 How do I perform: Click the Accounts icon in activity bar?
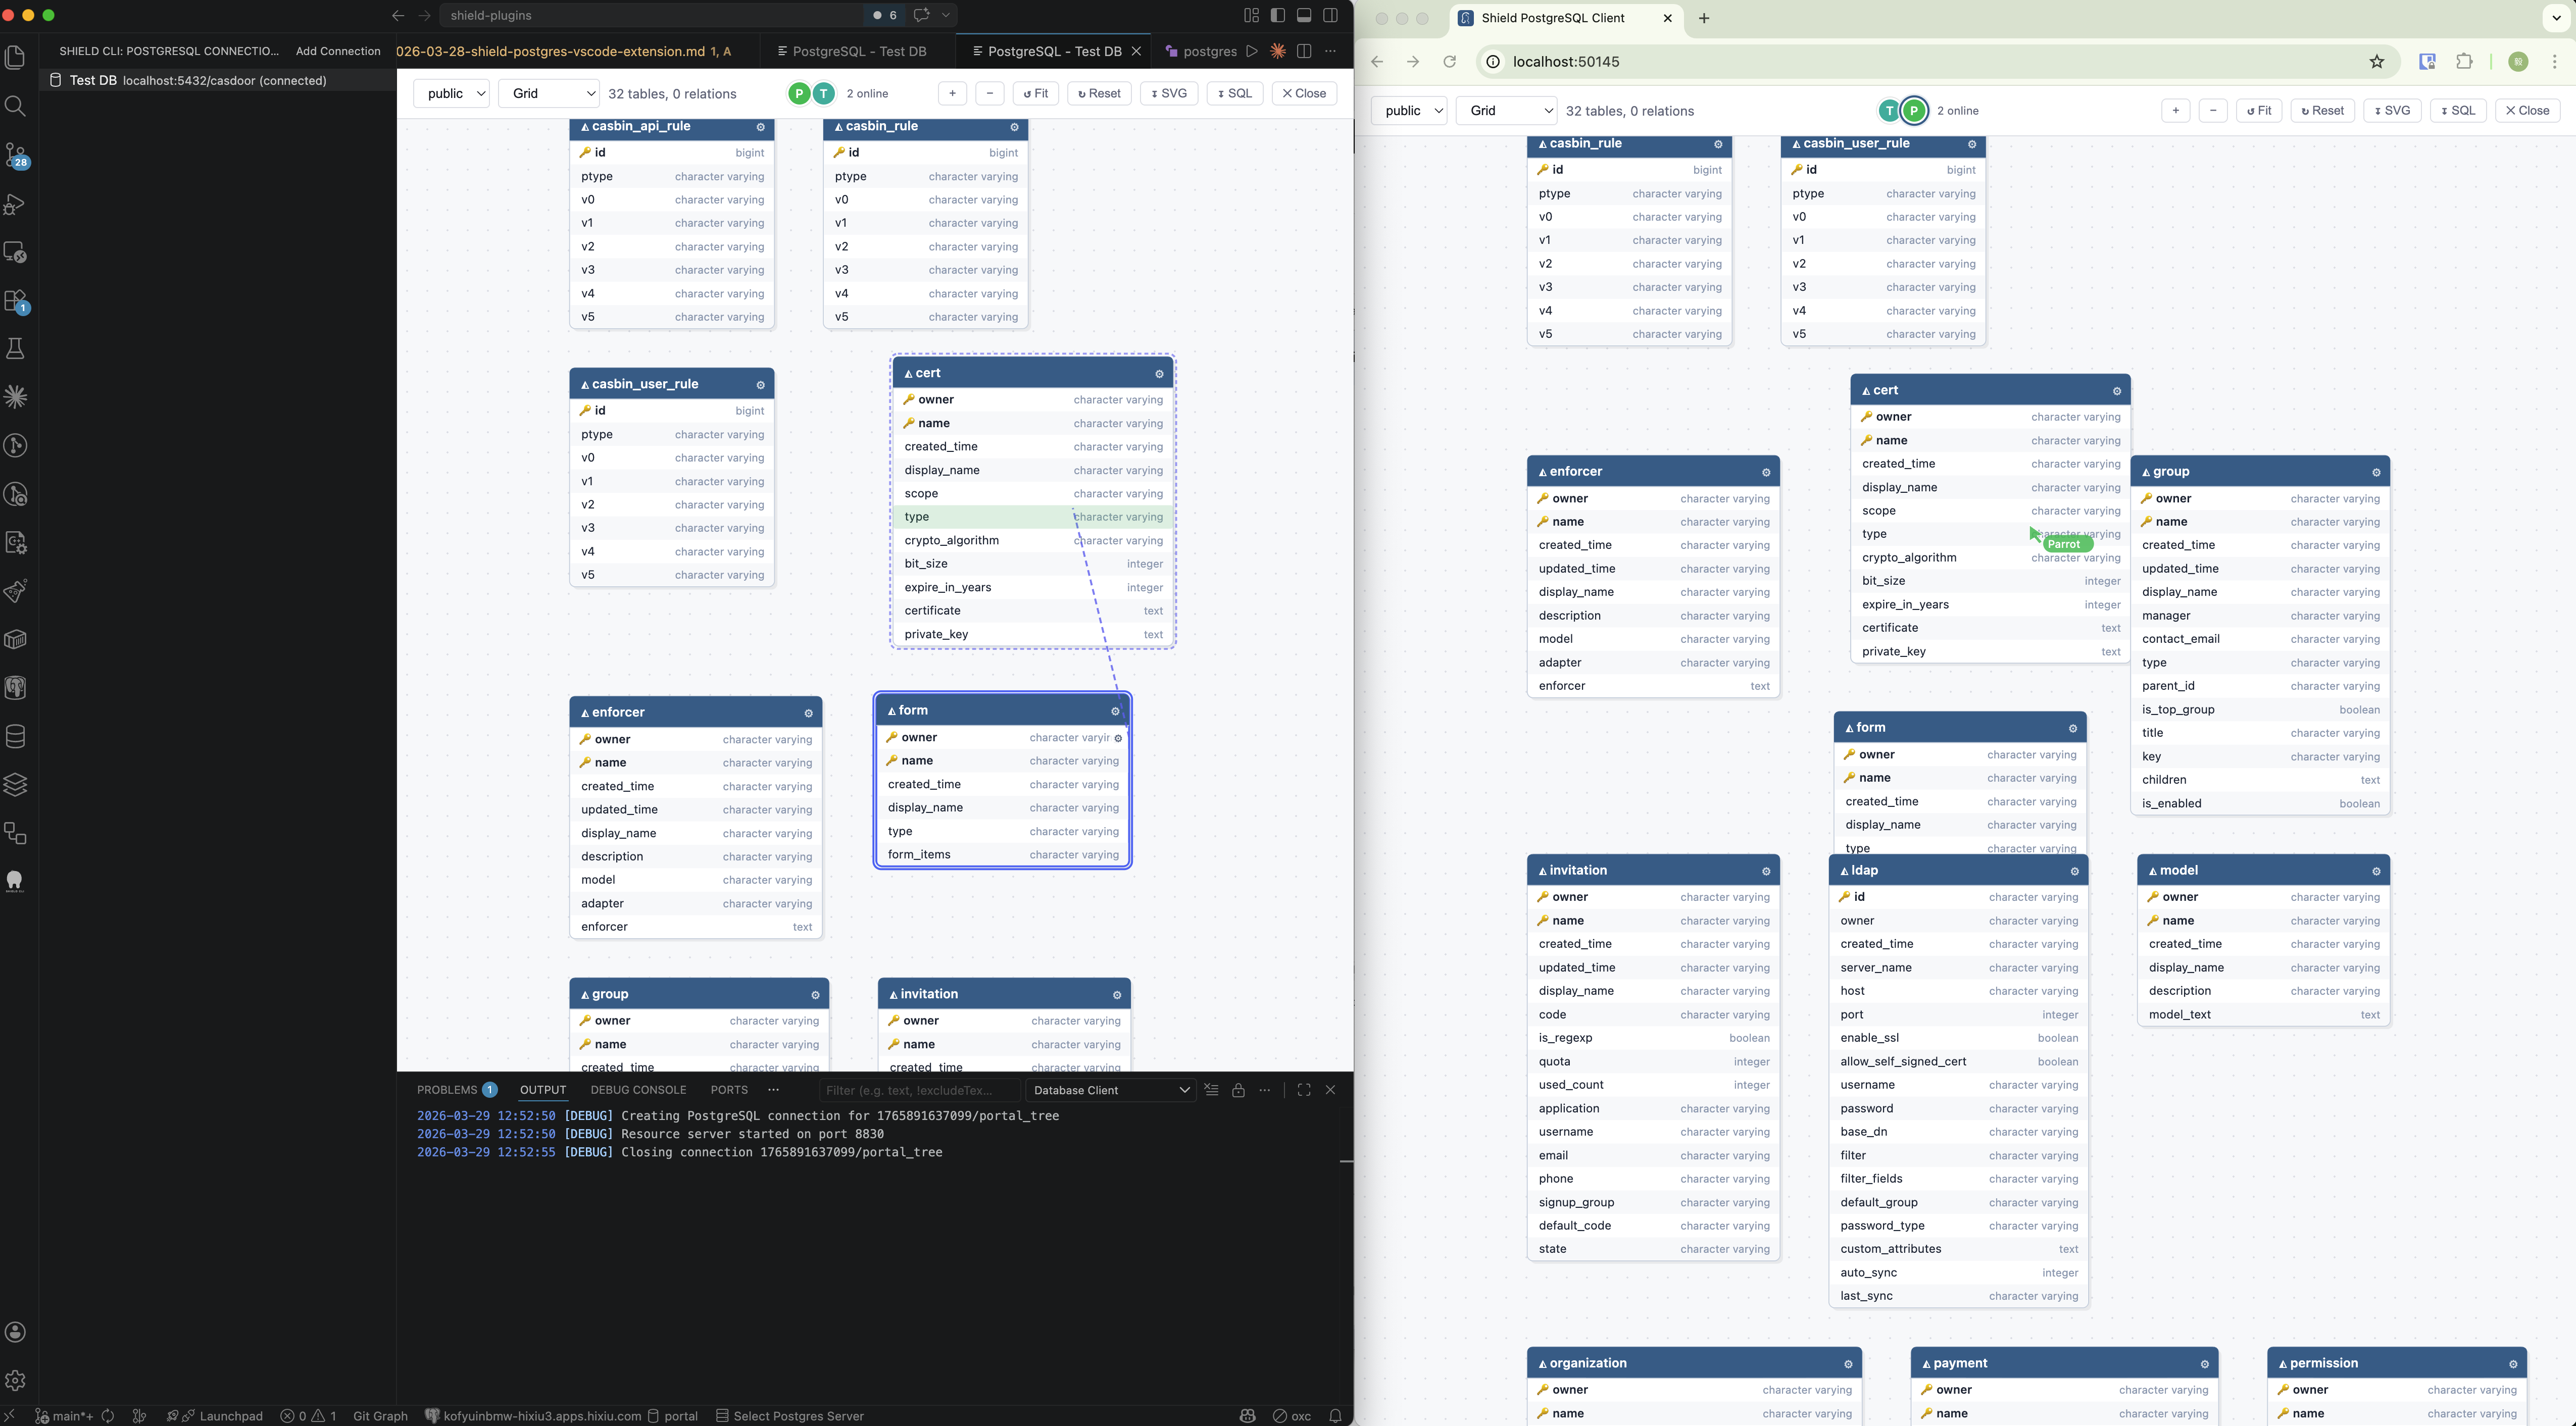tap(16, 1331)
